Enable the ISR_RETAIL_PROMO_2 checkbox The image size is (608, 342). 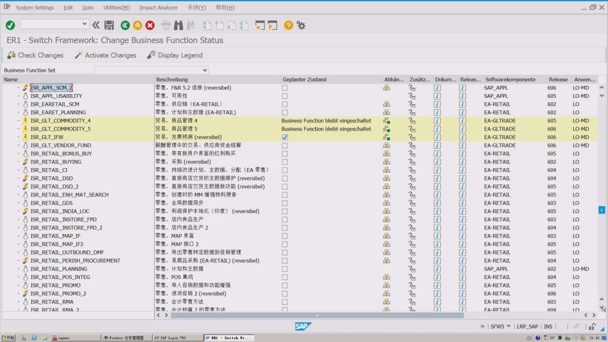(285, 294)
